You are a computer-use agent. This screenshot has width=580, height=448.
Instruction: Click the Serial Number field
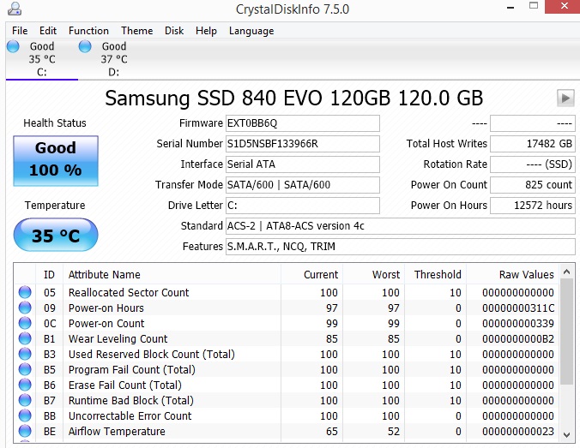(303, 144)
